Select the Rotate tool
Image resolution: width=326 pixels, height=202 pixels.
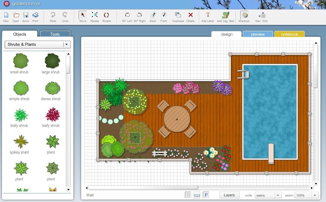pos(107,17)
